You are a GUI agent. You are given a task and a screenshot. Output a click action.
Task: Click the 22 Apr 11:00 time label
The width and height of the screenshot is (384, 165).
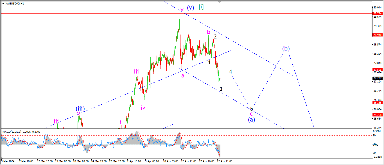point(224,161)
